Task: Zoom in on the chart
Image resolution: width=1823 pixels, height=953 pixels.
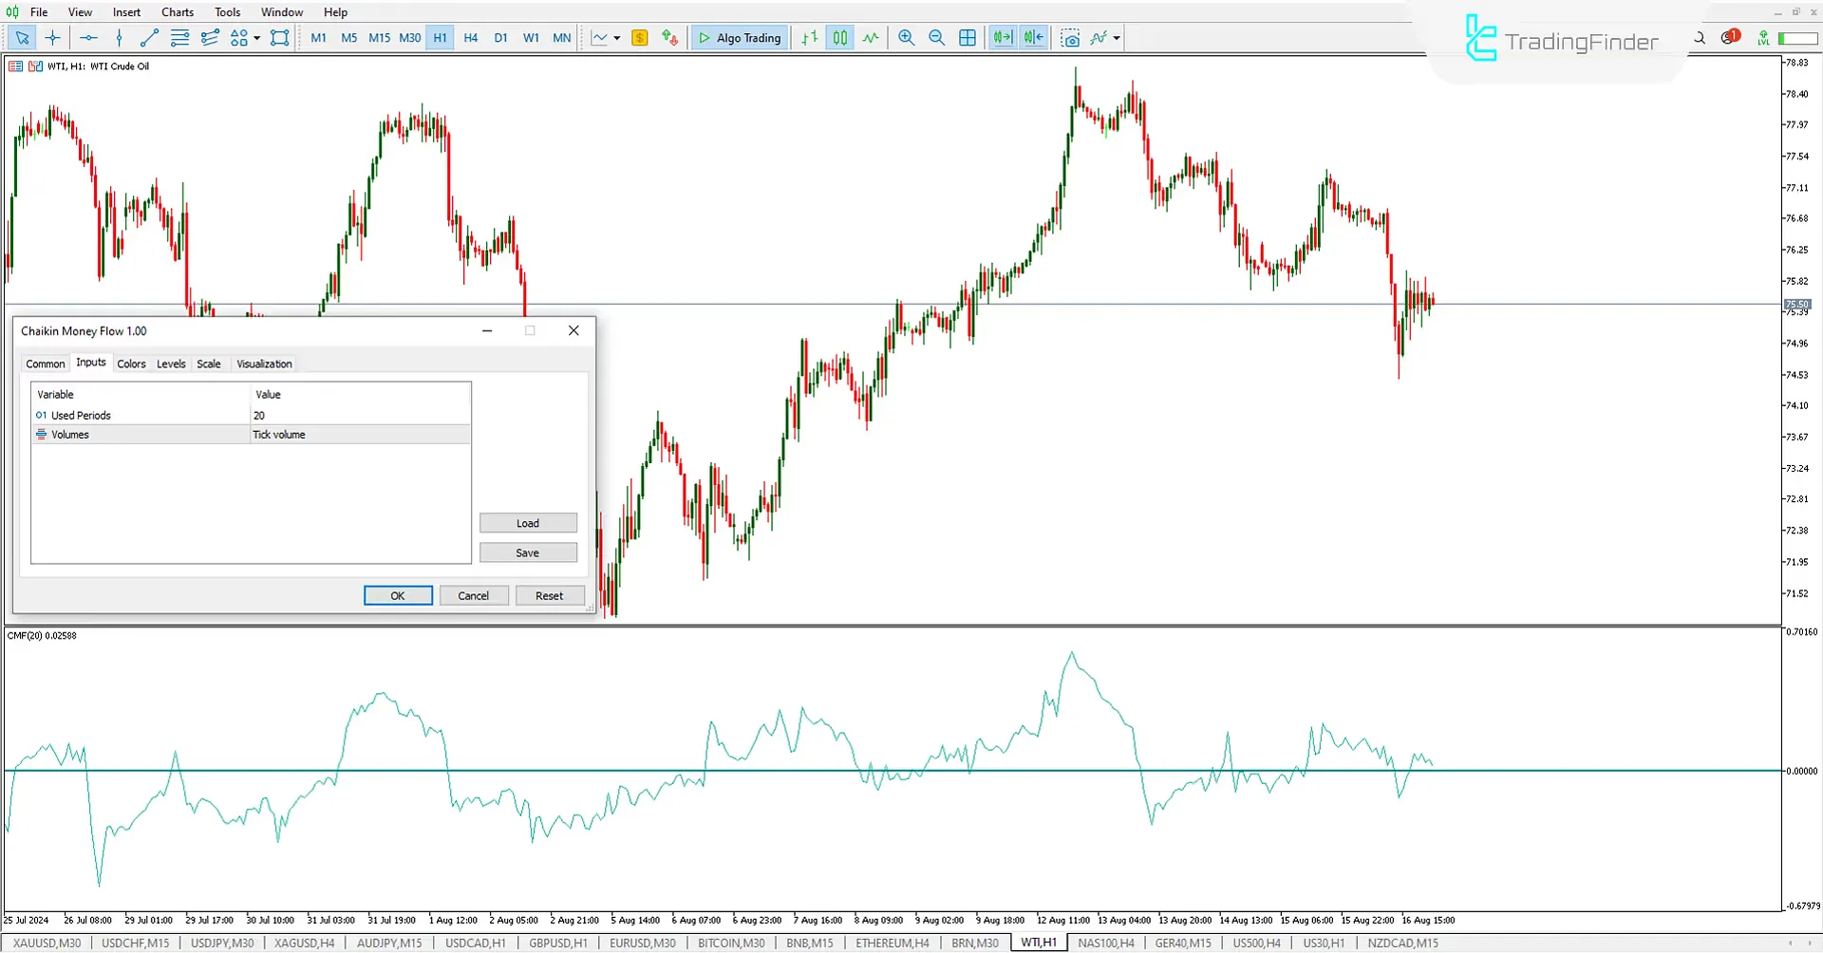Action: (x=906, y=38)
